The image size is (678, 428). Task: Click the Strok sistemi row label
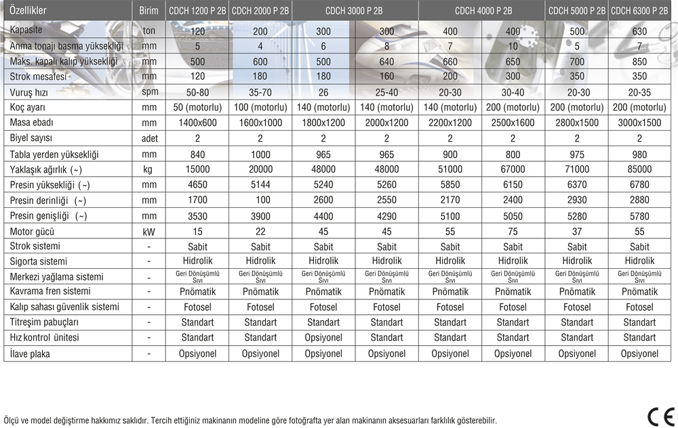35,247
